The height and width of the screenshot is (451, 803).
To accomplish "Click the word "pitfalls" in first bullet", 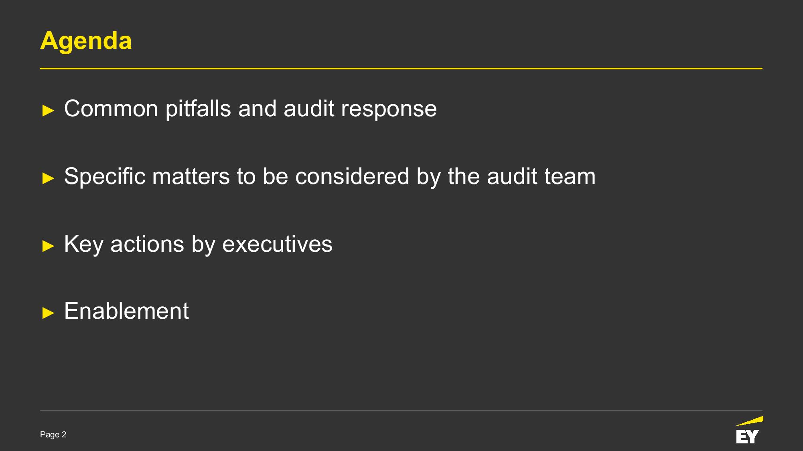I will point(198,109).
